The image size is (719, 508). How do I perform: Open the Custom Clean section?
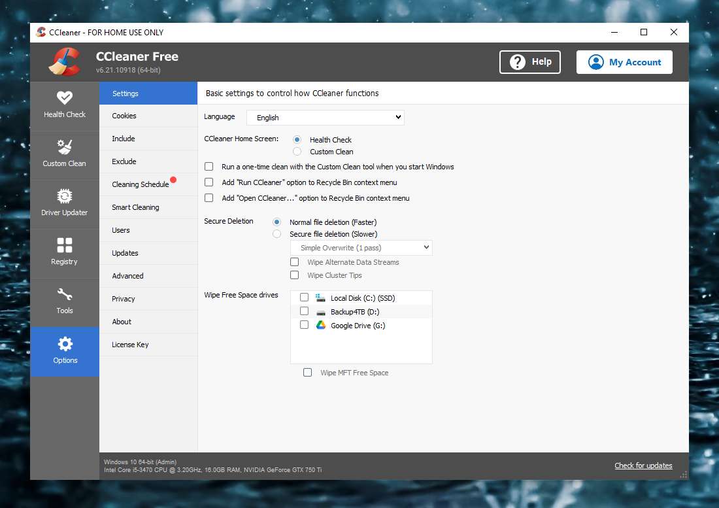(x=65, y=155)
